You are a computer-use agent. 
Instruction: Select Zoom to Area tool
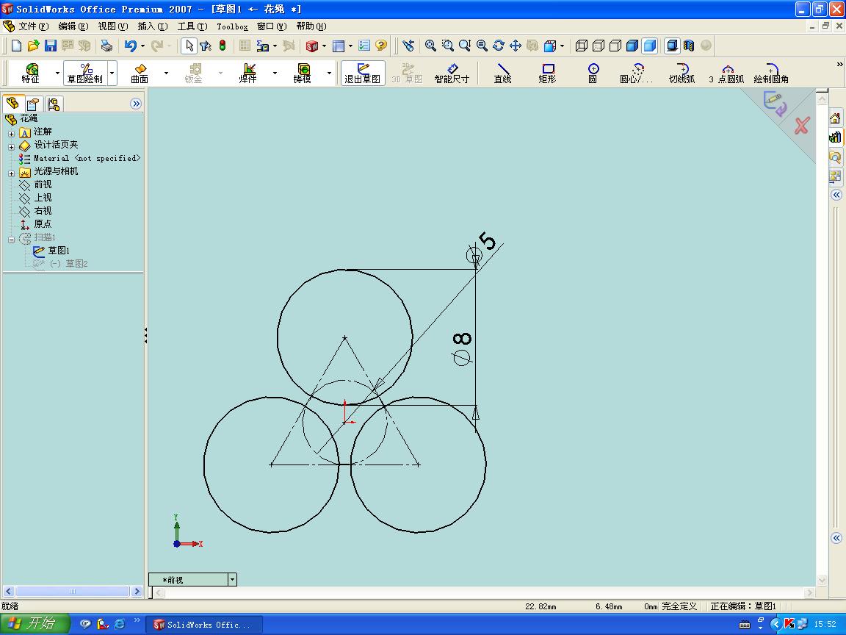tap(447, 46)
